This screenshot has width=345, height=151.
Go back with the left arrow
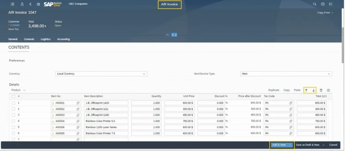(30, 4)
